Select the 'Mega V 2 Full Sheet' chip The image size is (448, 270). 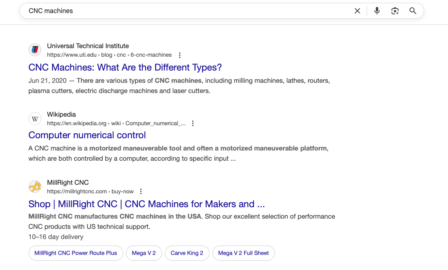coord(243,253)
